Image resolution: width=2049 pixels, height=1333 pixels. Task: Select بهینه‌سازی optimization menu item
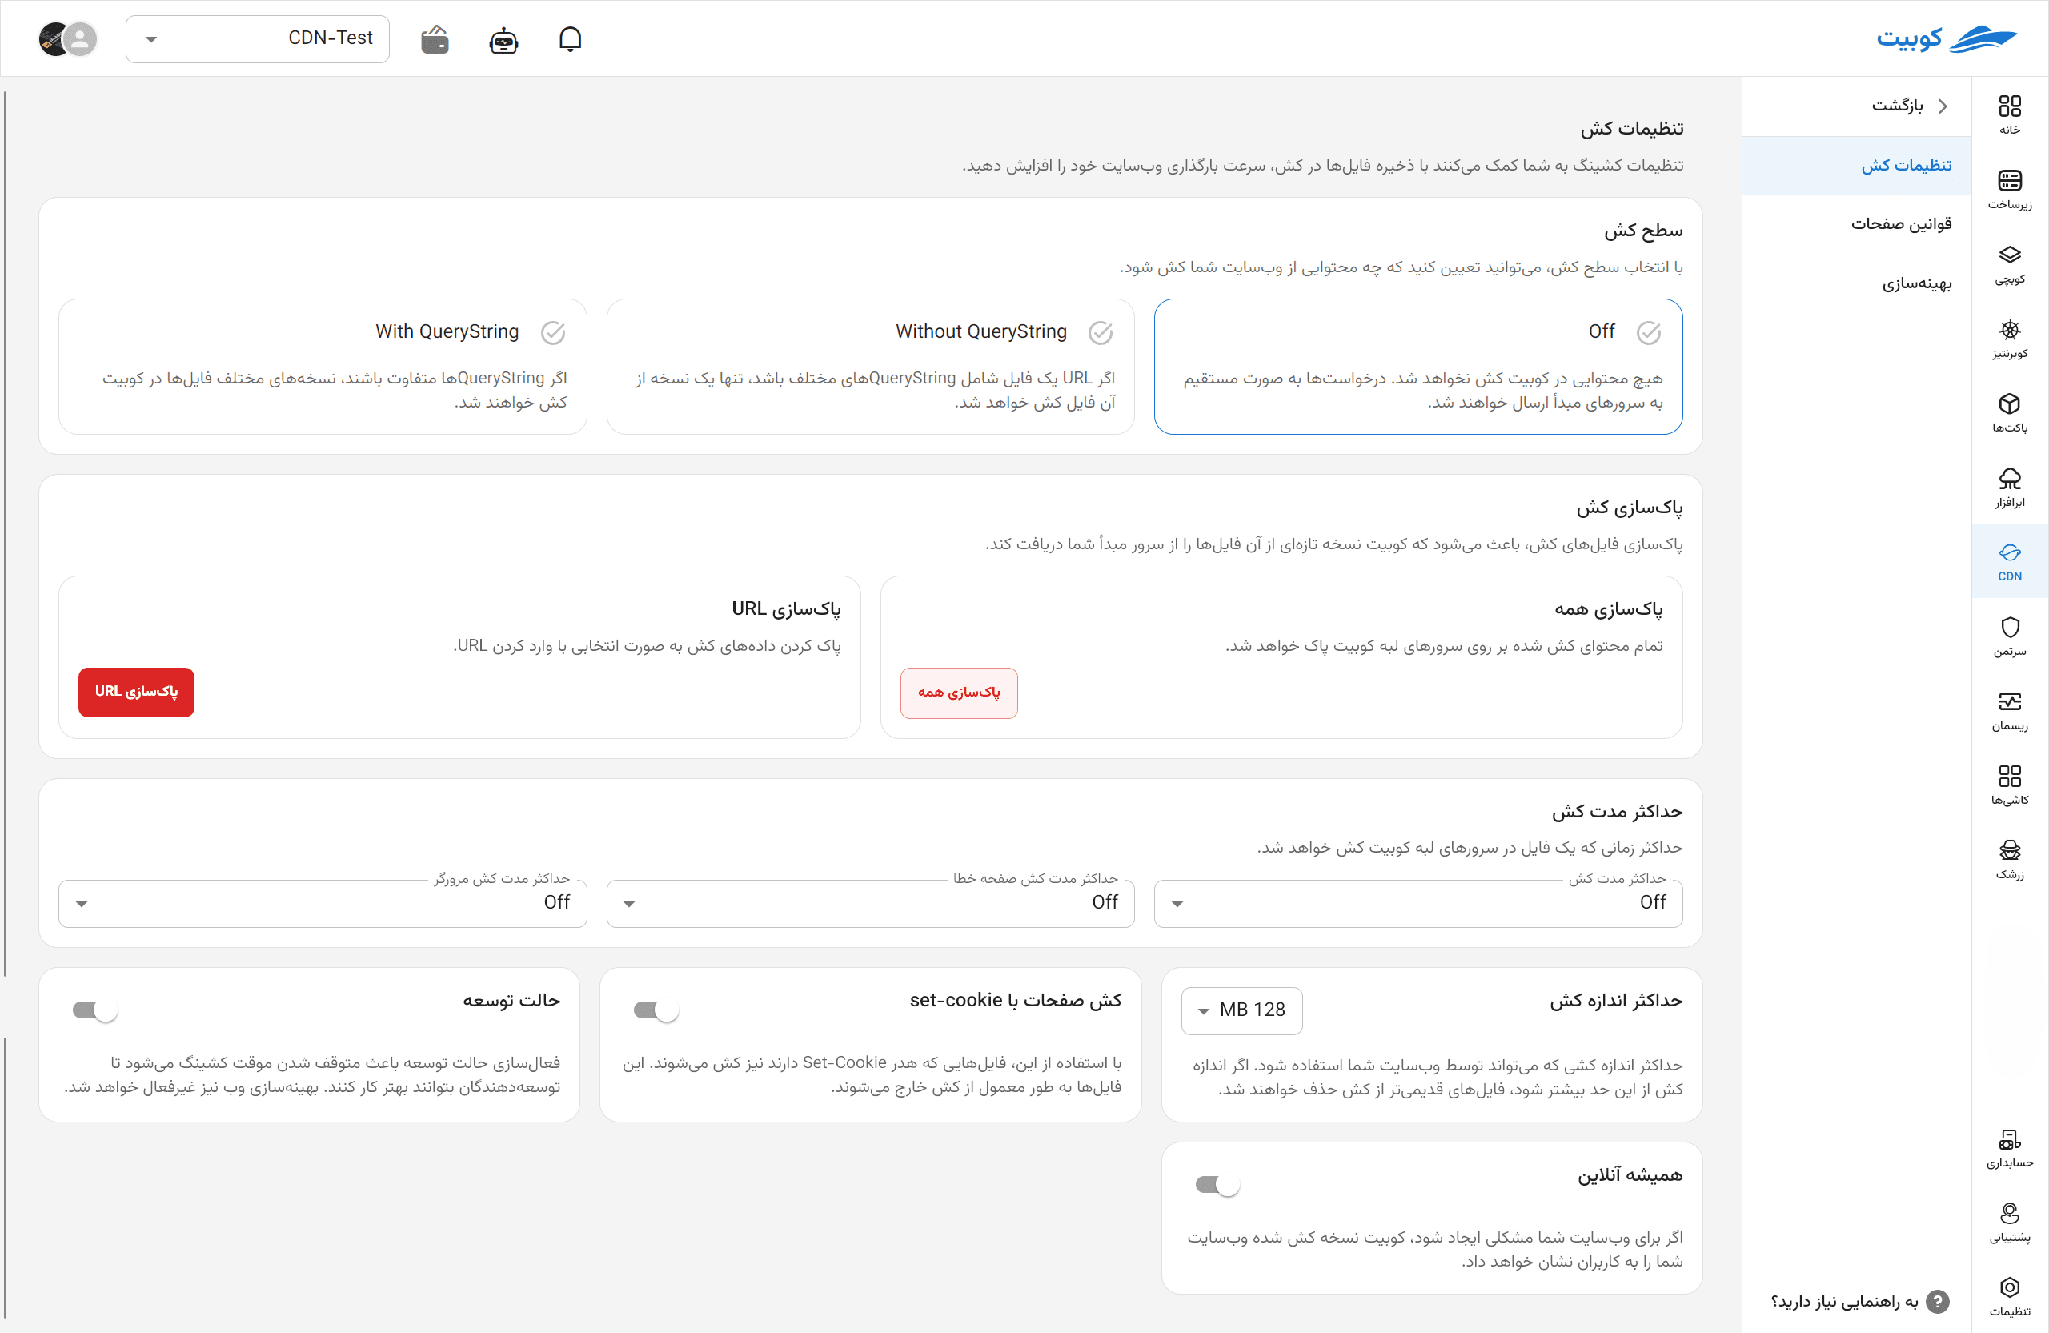tap(1857, 283)
